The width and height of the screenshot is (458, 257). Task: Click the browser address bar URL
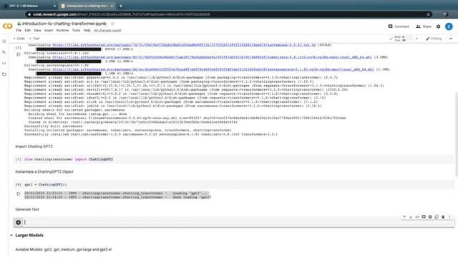point(121,14)
